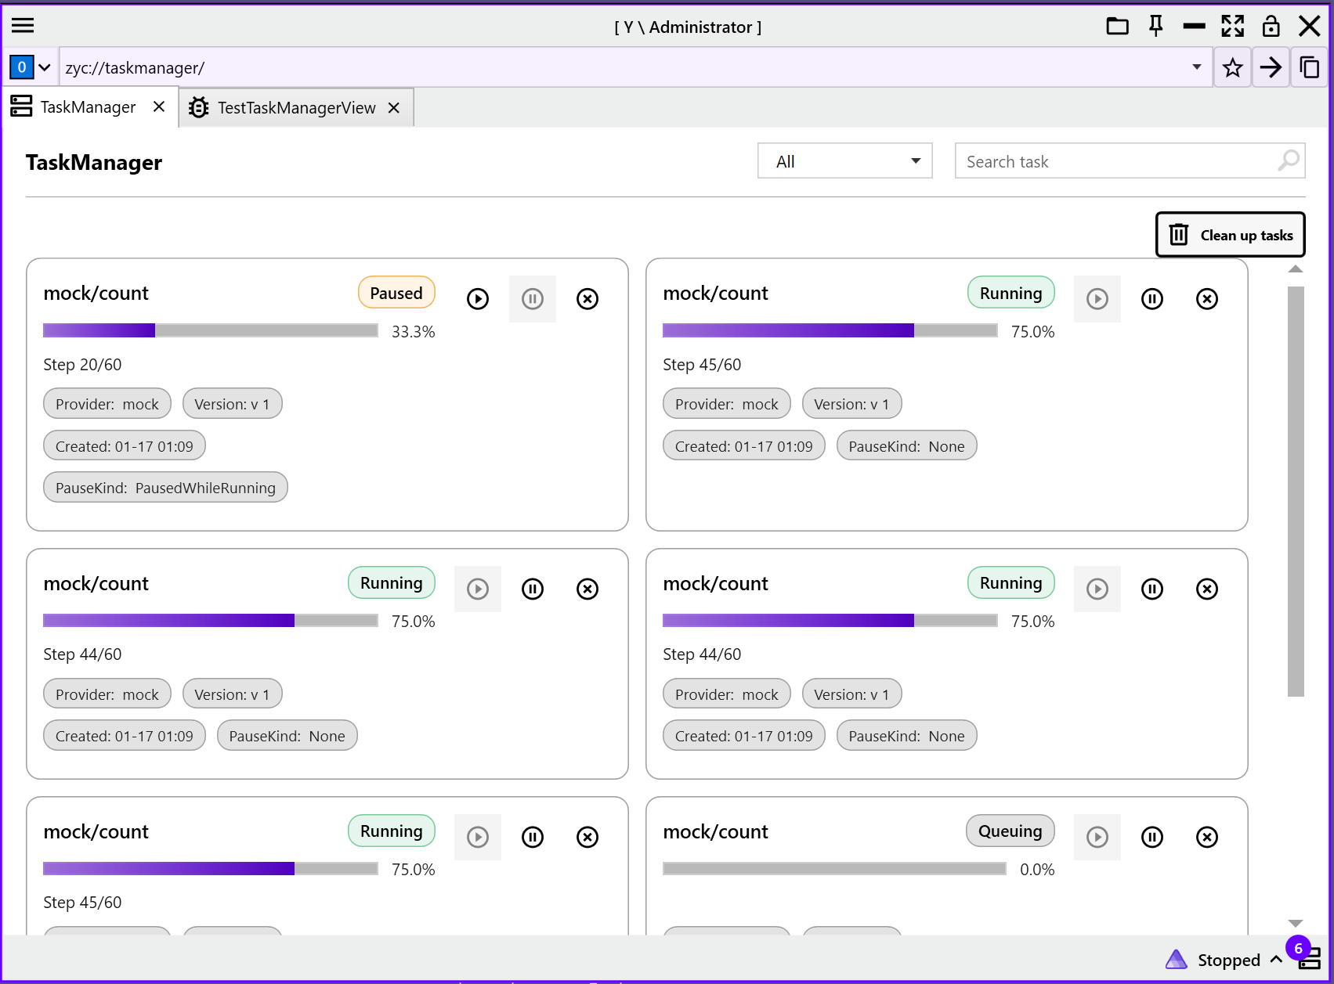Cancel the Queuing mock/count task
Image resolution: width=1334 pixels, height=984 pixels.
[x=1206, y=837]
